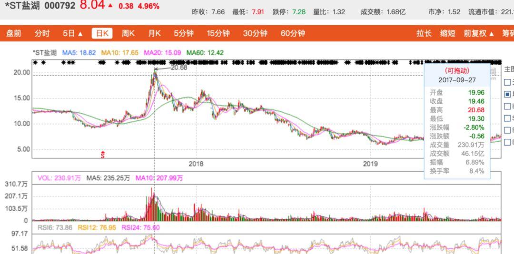
Task: Tick the first checkbox under 主图
Action: pyautogui.click(x=507, y=82)
